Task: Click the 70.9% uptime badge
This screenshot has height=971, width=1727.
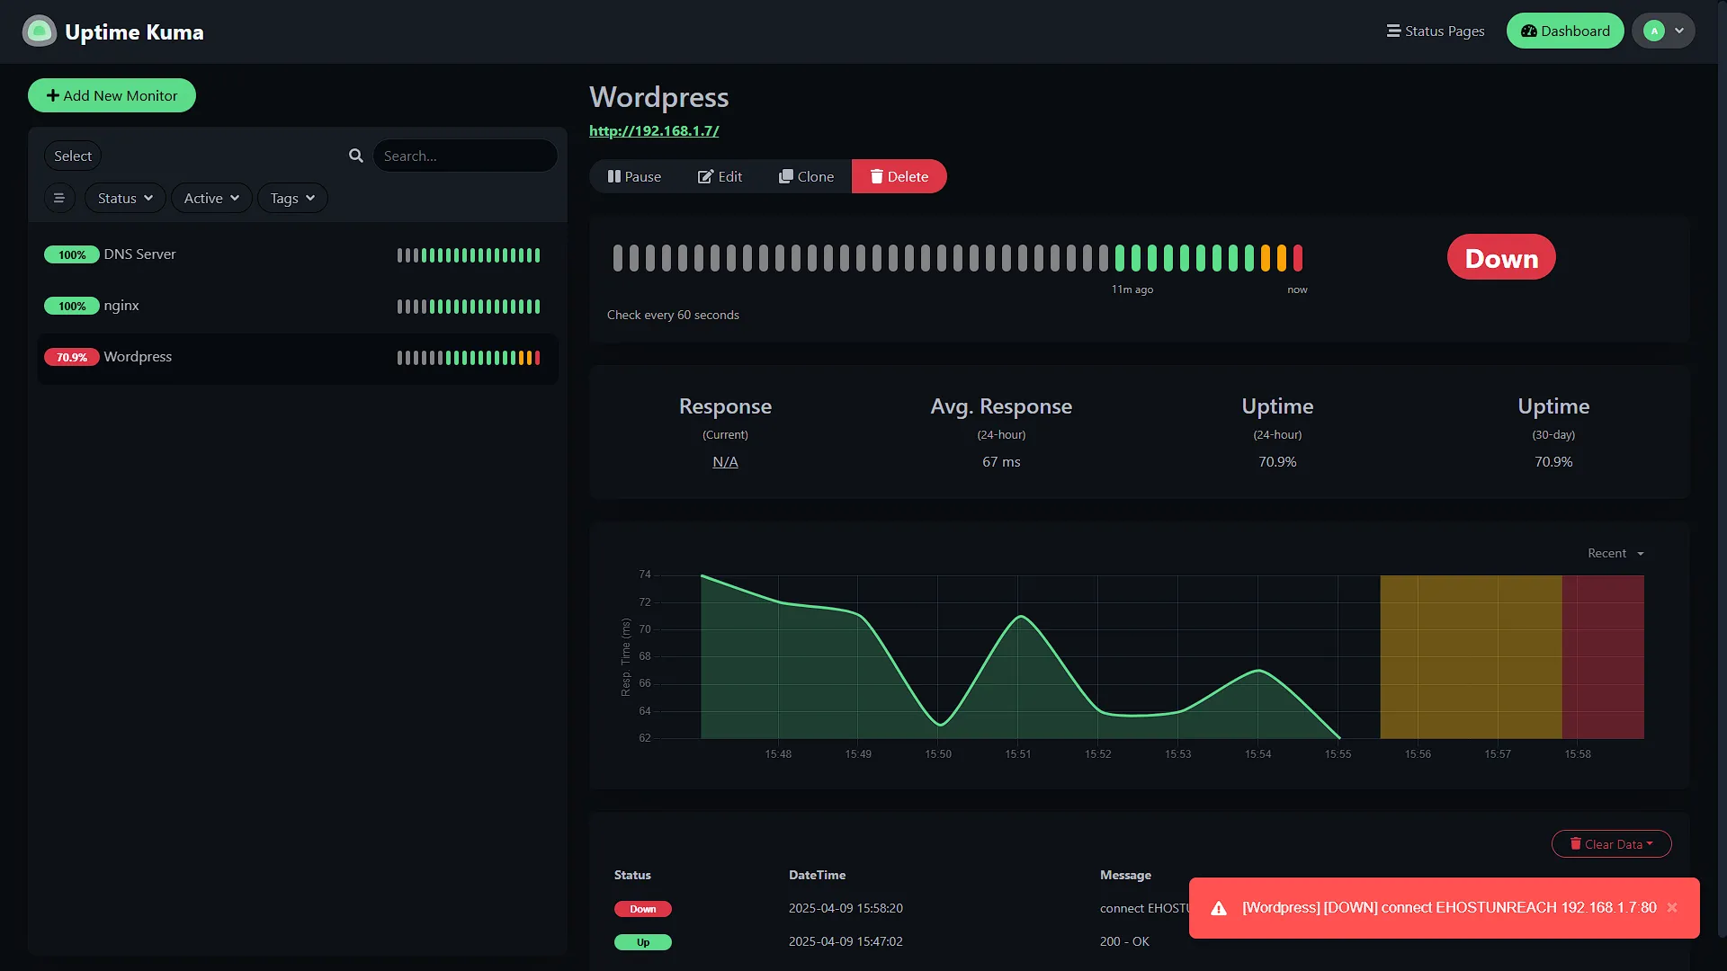Action: tap(72, 357)
